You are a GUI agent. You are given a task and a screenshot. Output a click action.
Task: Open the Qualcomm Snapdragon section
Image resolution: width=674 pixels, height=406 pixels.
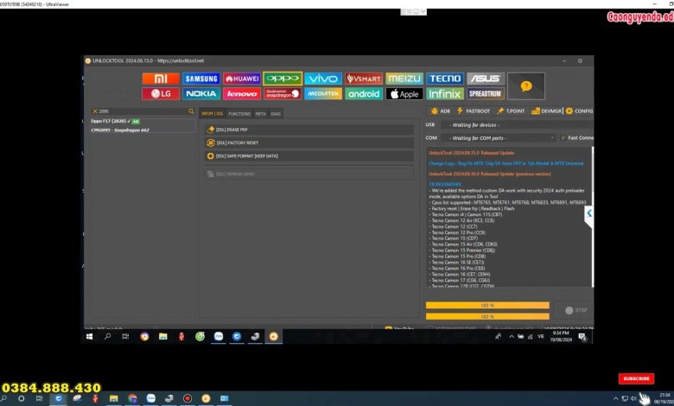coord(282,93)
